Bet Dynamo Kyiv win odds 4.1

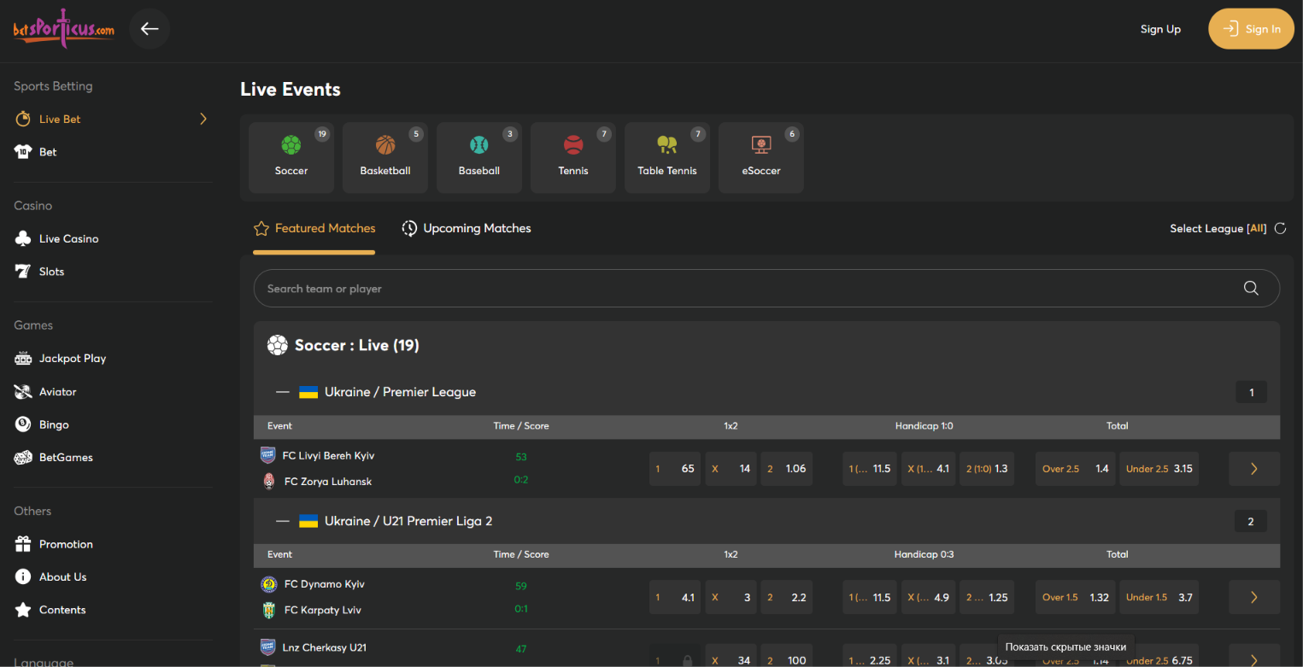point(675,598)
